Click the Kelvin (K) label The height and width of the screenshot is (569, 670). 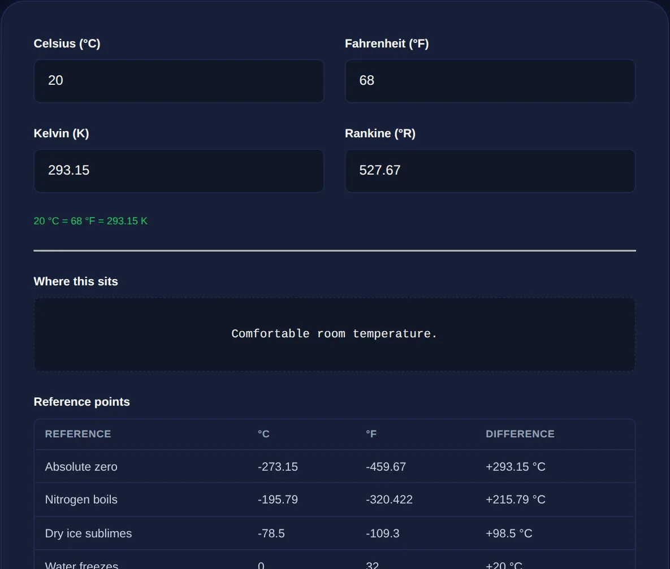tap(61, 133)
